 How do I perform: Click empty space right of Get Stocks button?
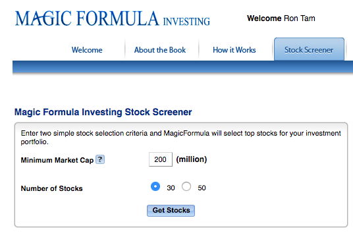(270, 211)
